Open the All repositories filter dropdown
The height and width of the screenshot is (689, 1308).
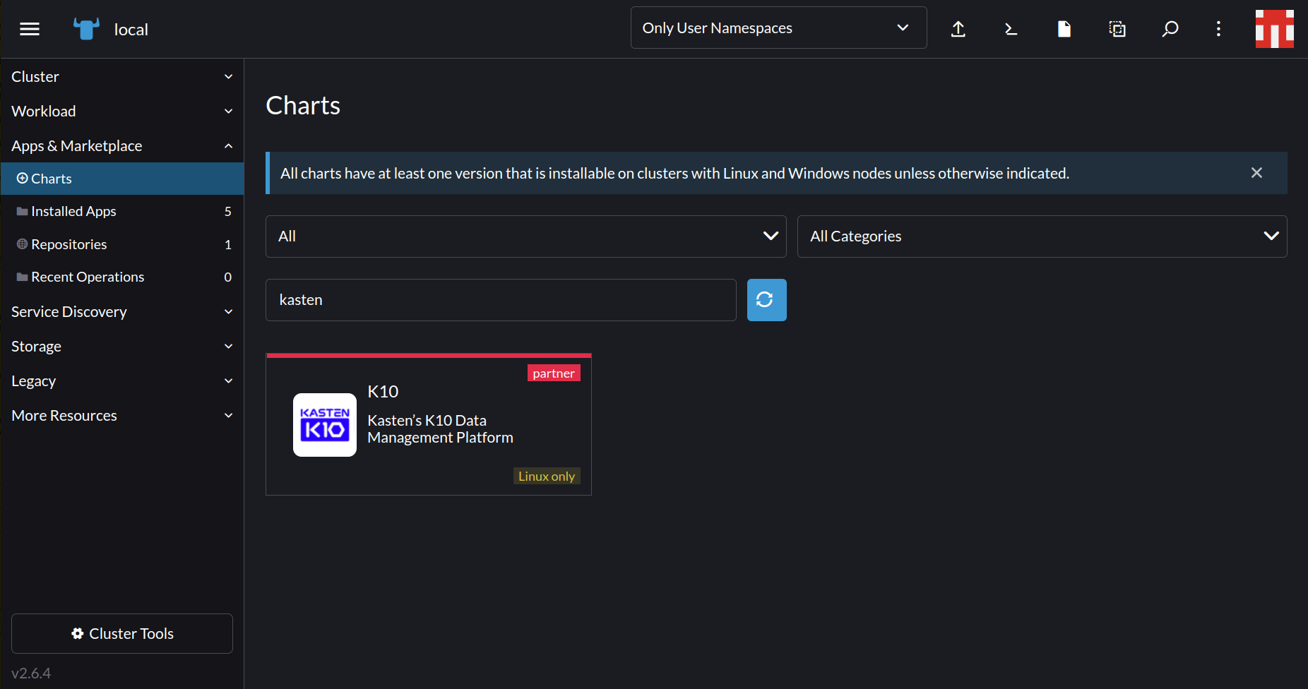point(525,236)
